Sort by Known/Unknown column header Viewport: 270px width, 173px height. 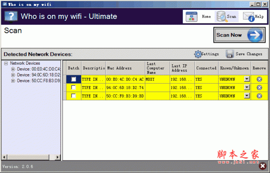[235, 68]
